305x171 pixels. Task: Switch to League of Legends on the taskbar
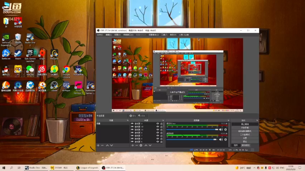tap(87, 168)
